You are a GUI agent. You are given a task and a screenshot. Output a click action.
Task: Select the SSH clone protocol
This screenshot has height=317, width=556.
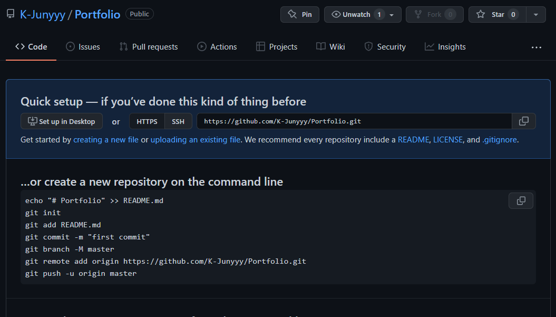pyautogui.click(x=178, y=121)
